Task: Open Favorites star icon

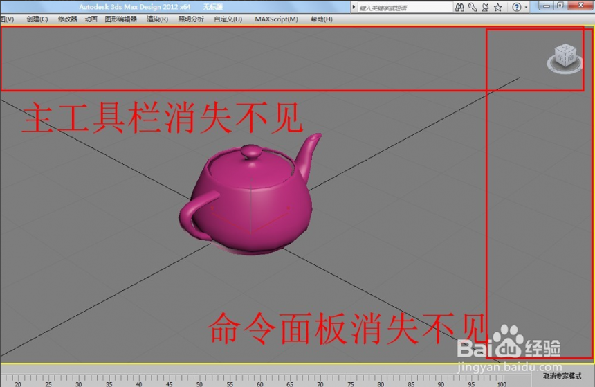Action: (x=498, y=7)
